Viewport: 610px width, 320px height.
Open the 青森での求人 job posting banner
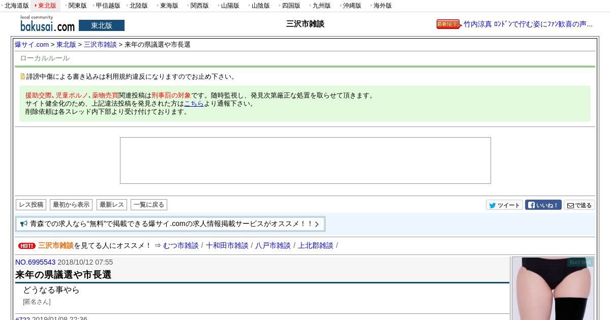[x=170, y=224]
